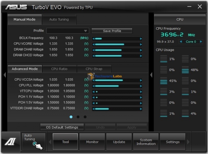Click CPU VCORE Voltage target value 1.335

pyautogui.click(x=69, y=44)
